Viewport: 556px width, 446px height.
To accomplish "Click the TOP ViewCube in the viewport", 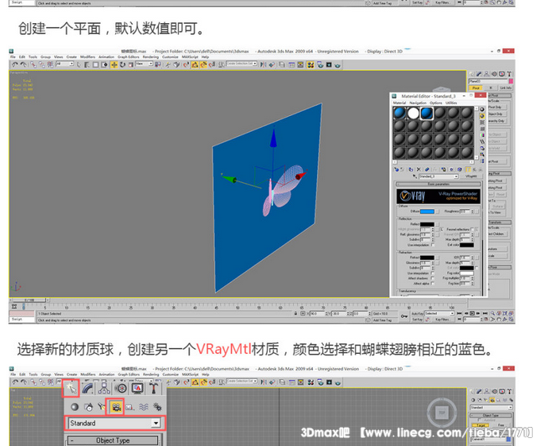I will click(442, 413).
